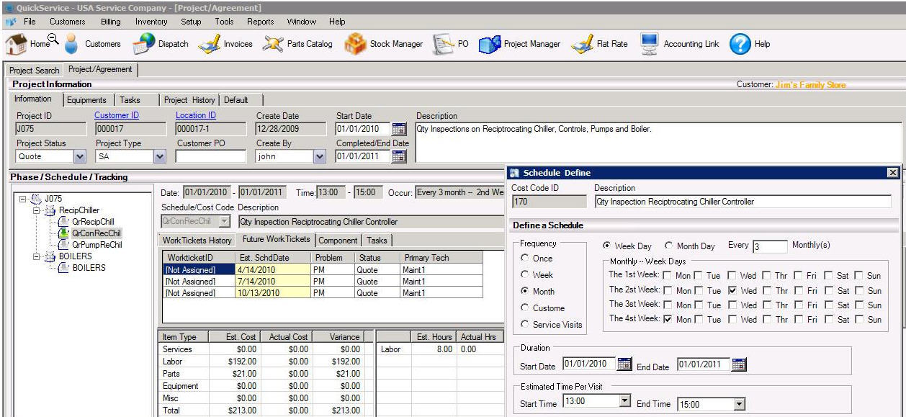Launch Stock Manager from toolbar
This screenshot has width=906, height=417.
pos(356,44)
